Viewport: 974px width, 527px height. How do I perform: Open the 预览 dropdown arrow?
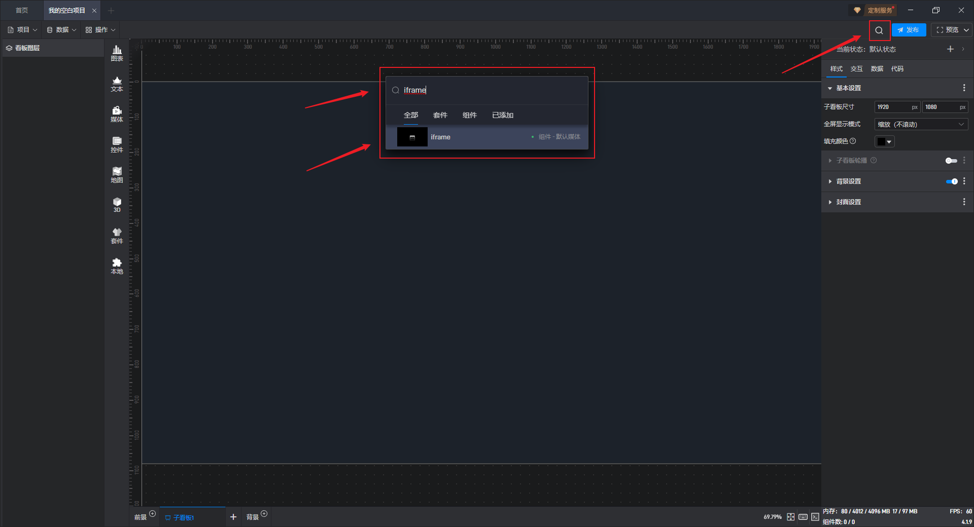[966, 30]
